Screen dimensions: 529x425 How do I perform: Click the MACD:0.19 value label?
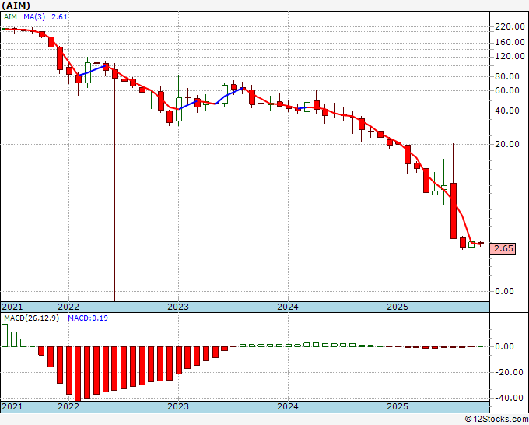(88, 318)
